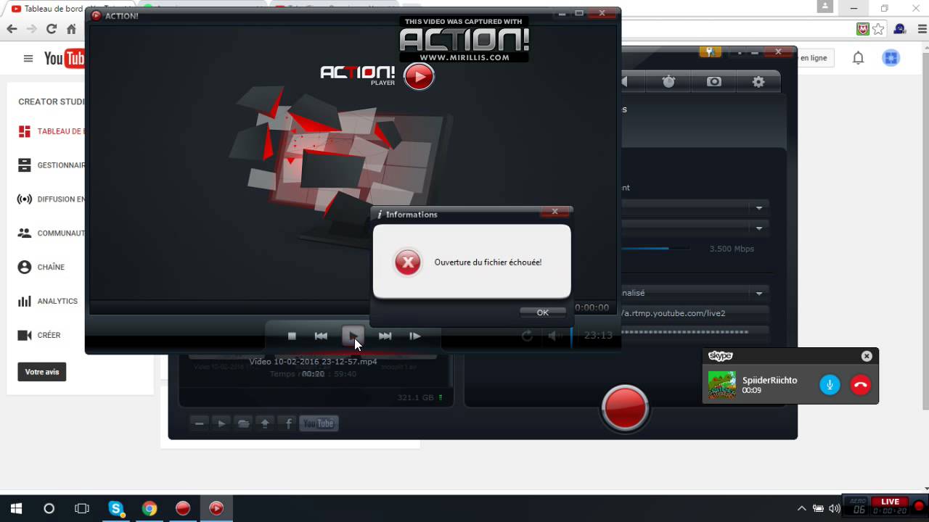Open Chrome from the taskbar
The width and height of the screenshot is (929, 522).
tap(150, 508)
